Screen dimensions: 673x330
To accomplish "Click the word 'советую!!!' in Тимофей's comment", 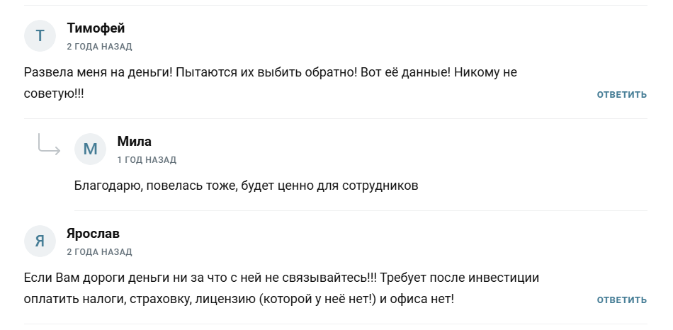I will click(54, 93).
